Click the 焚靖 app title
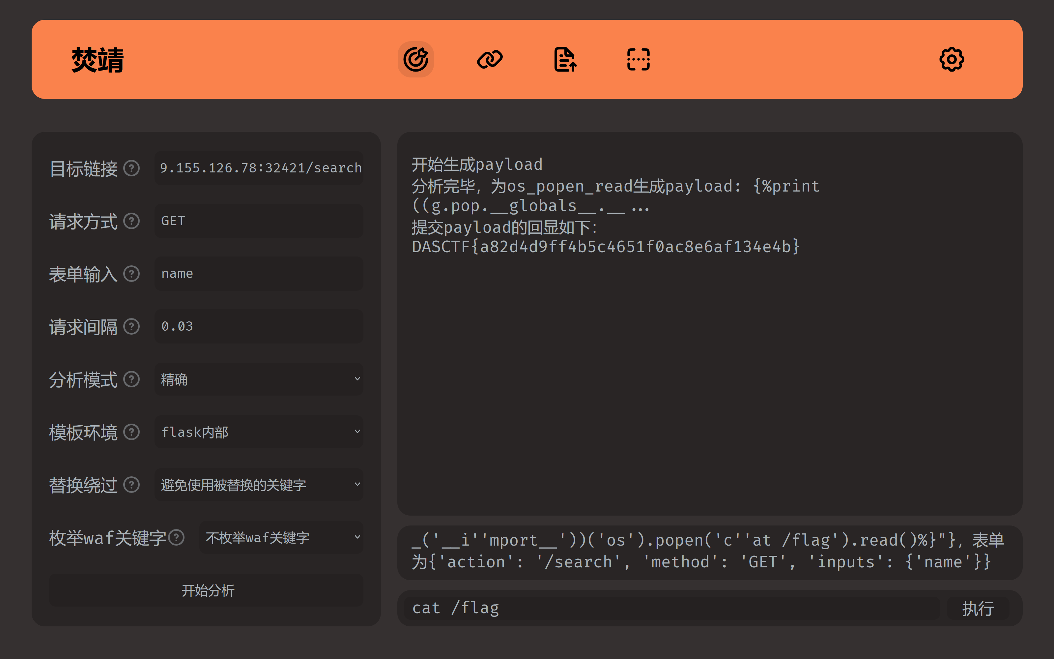Viewport: 1054px width, 659px height. [98, 60]
